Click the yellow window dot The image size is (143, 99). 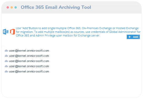(x=12, y=8)
